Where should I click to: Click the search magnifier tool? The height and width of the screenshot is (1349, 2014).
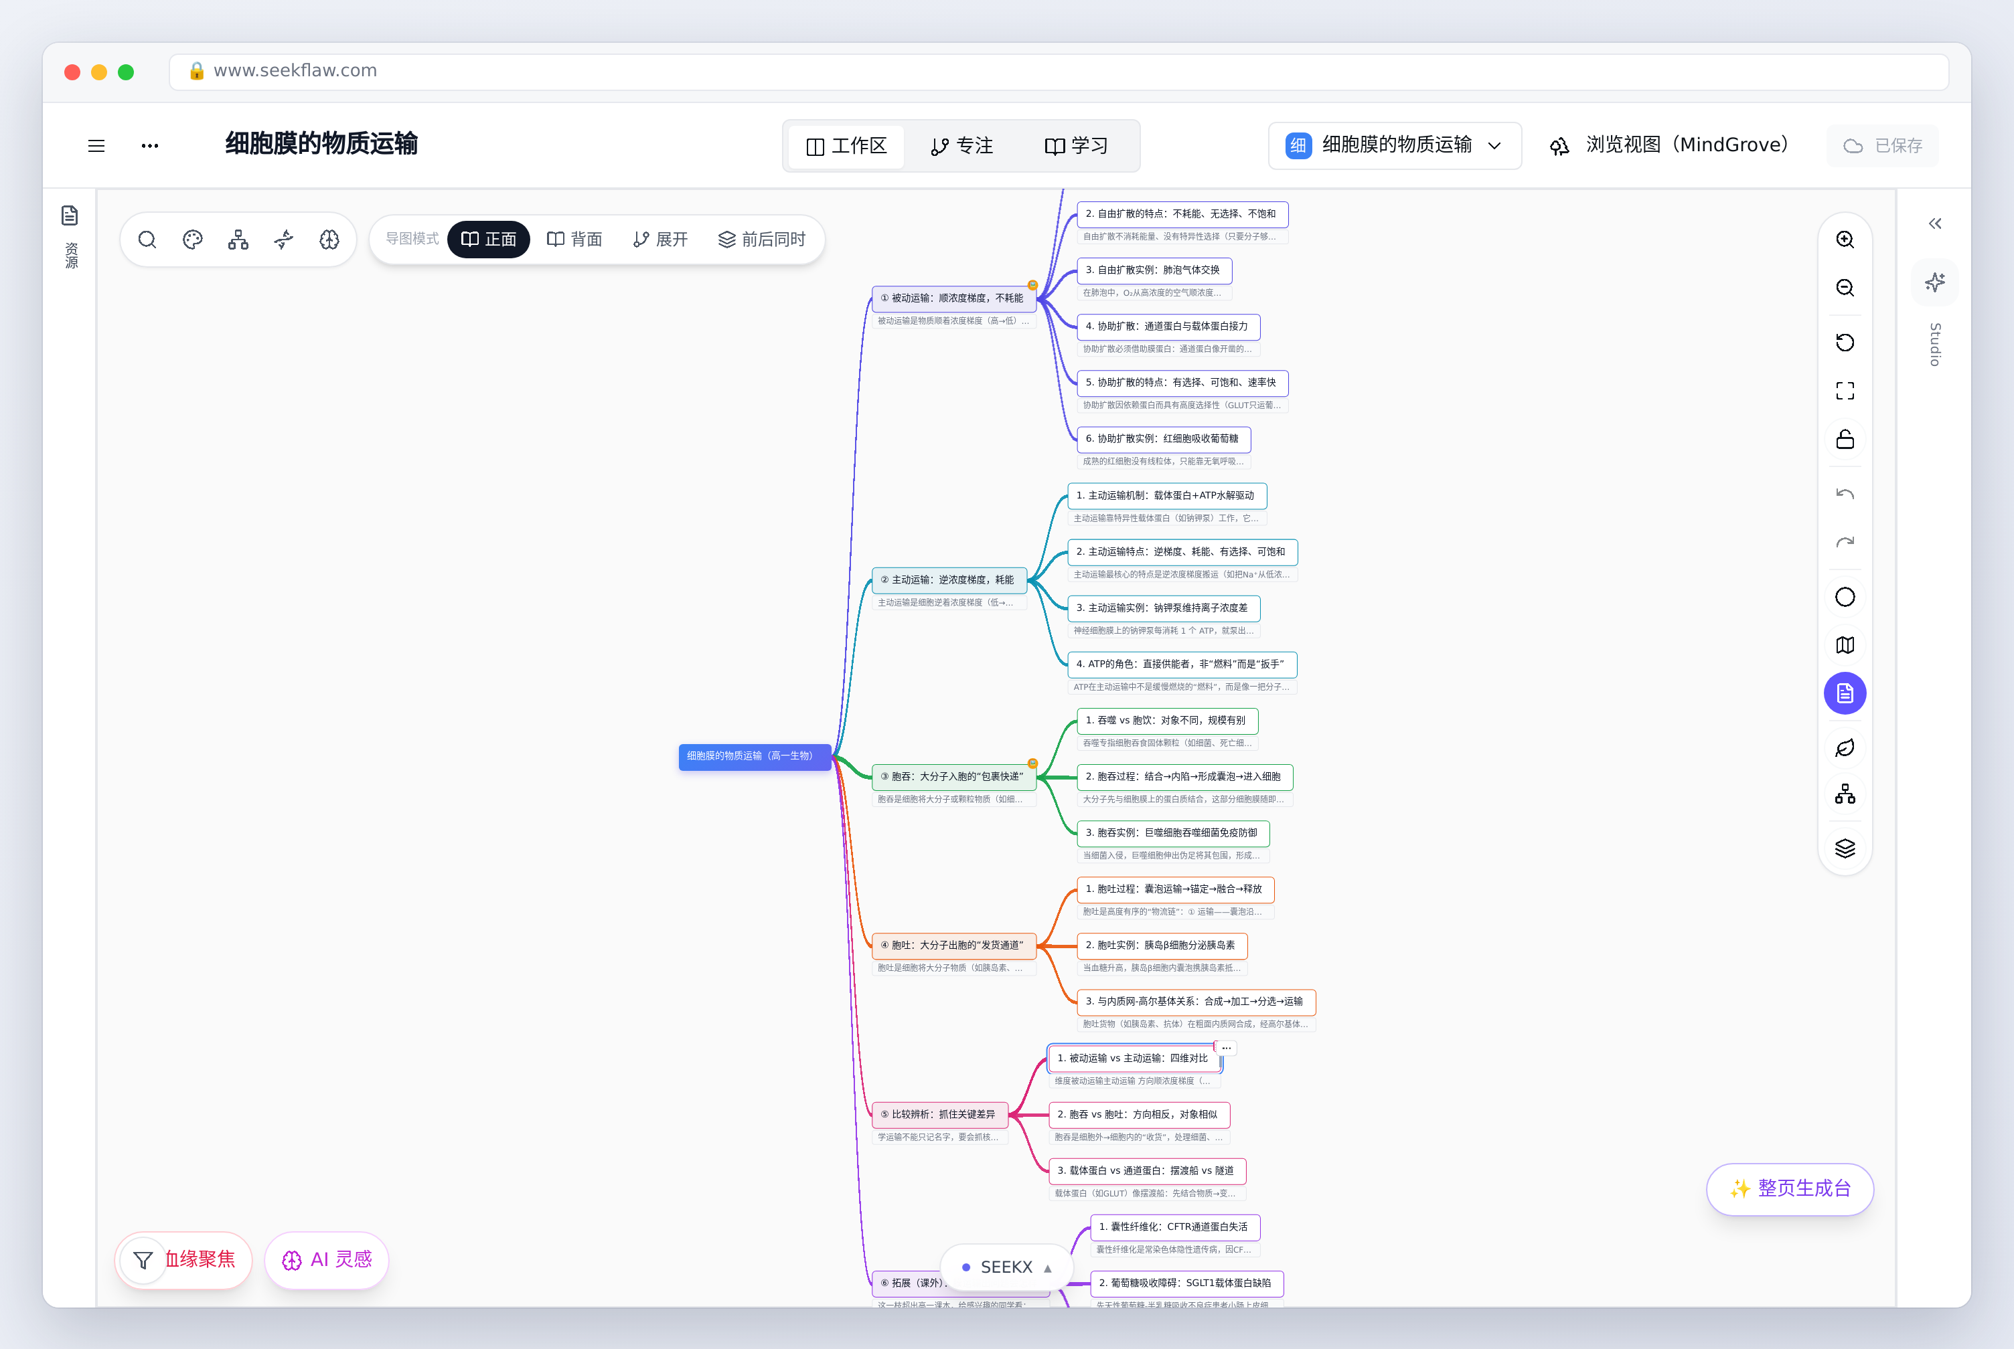click(147, 239)
